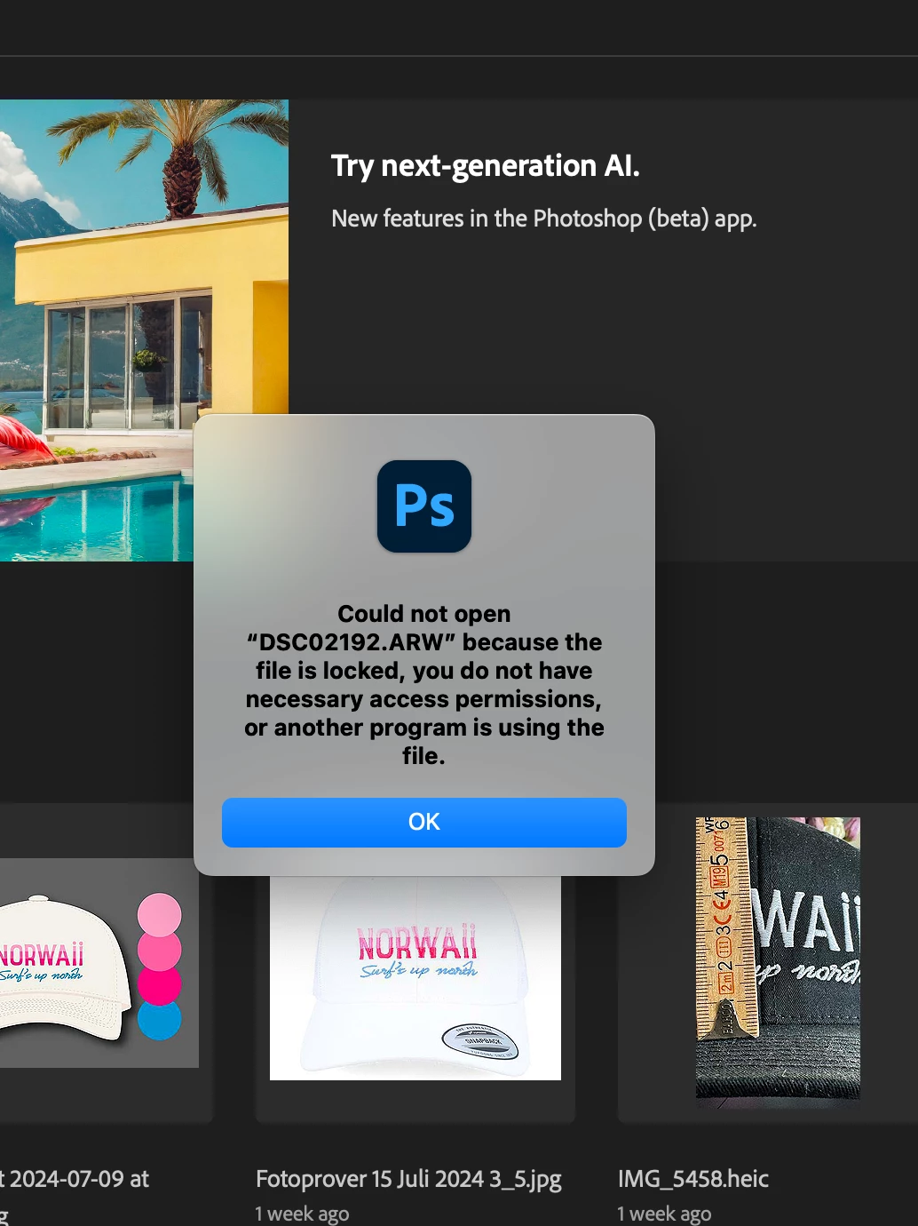Viewport: 918px width, 1226px height.
Task: Select file name 'IMG_5458.heic'
Action: click(692, 1179)
